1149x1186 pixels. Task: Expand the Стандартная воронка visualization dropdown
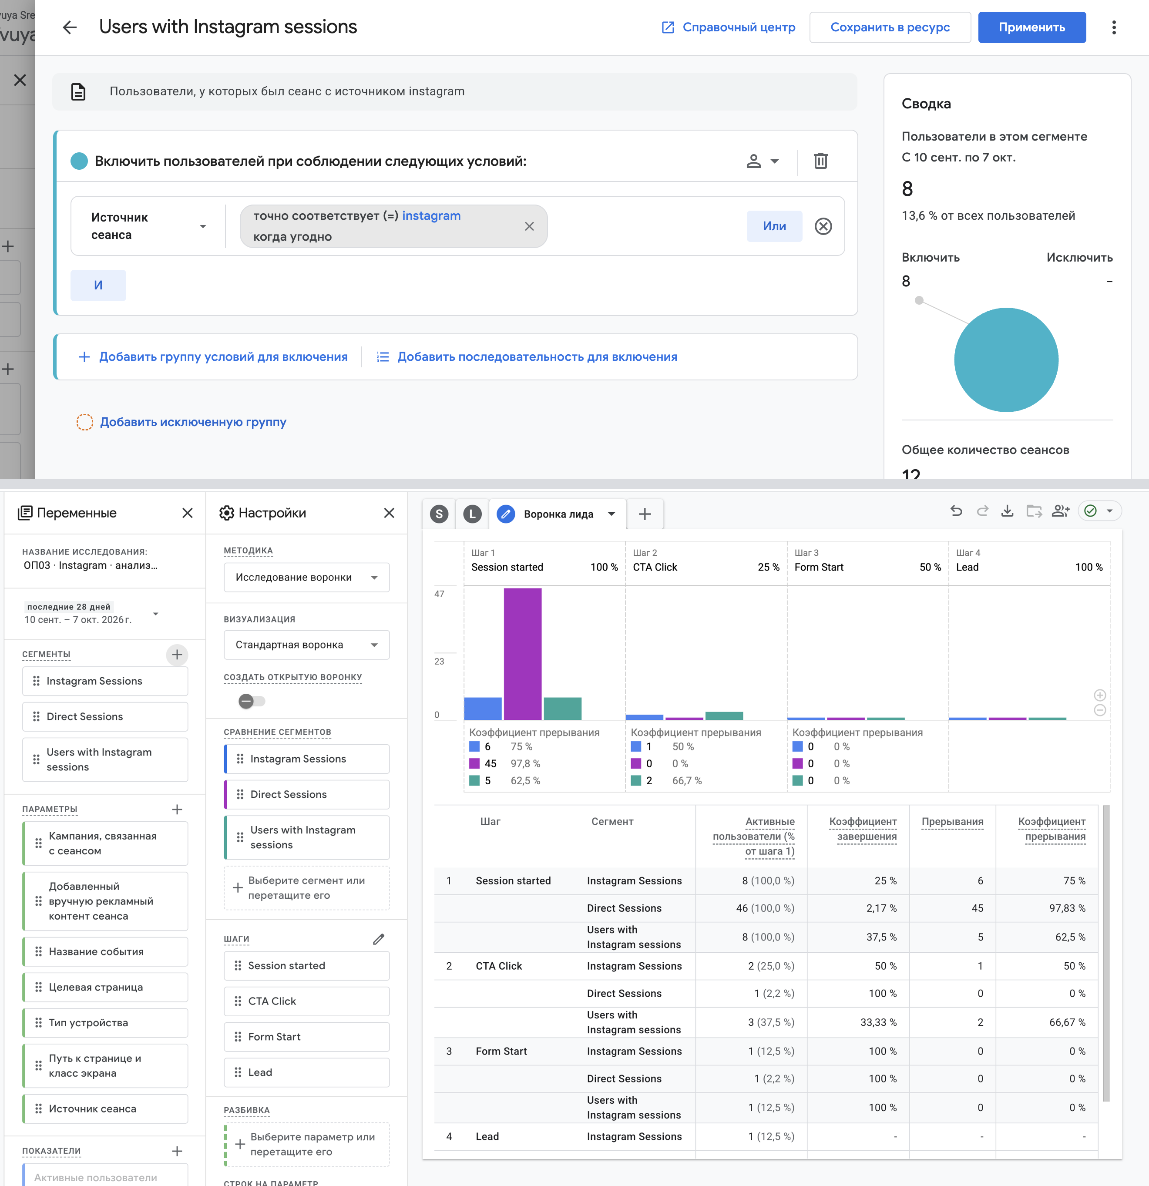pos(306,645)
